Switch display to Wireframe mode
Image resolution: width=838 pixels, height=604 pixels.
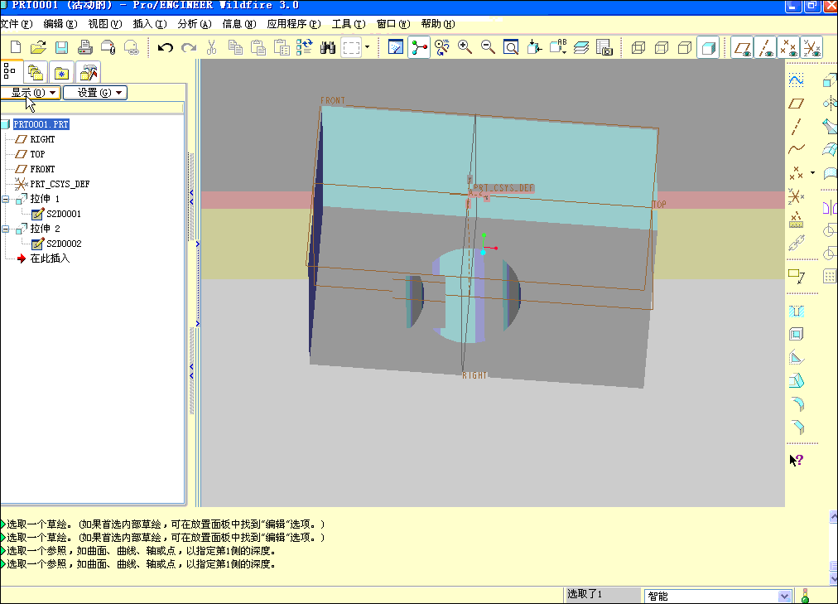[638, 47]
